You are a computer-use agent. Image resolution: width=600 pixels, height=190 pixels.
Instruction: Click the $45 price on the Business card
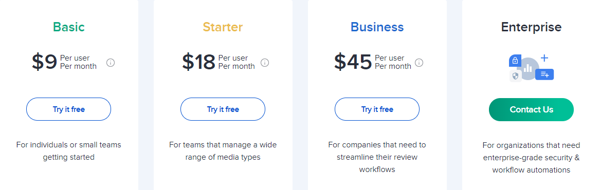click(x=353, y=62)
